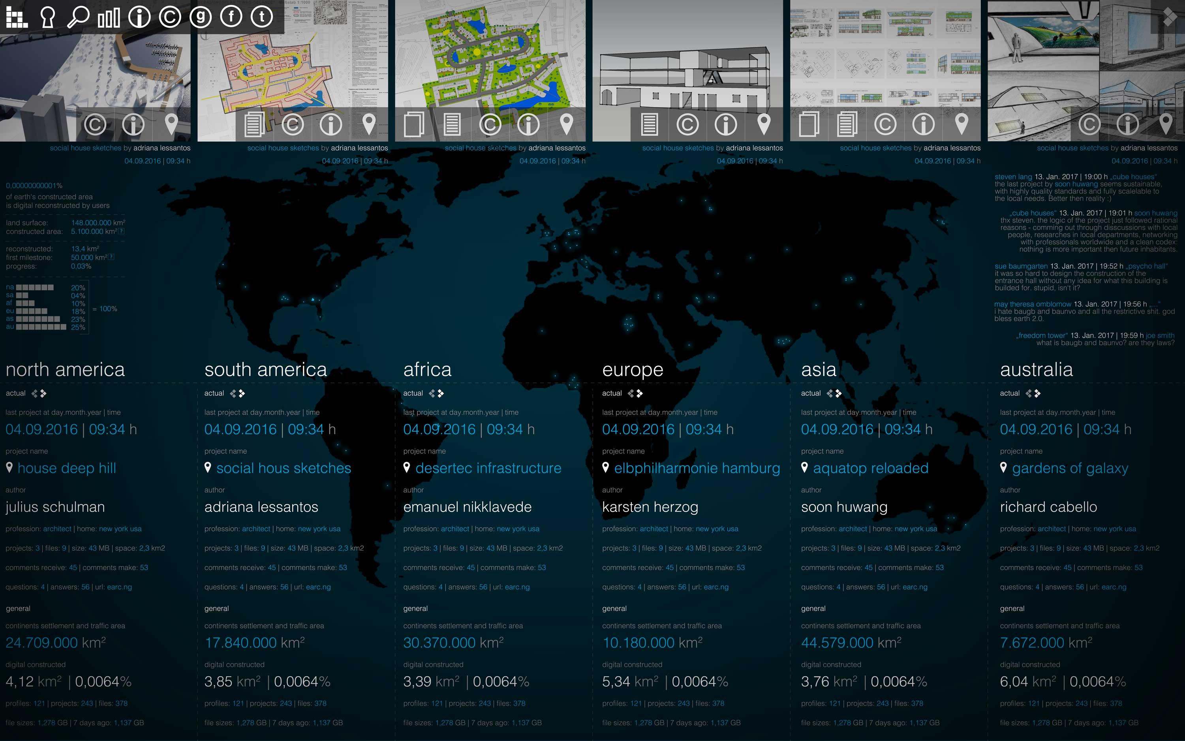This screenshot has height=741, width=1185.
Task: Open the keyhole login icon
Action: (47, 17)
